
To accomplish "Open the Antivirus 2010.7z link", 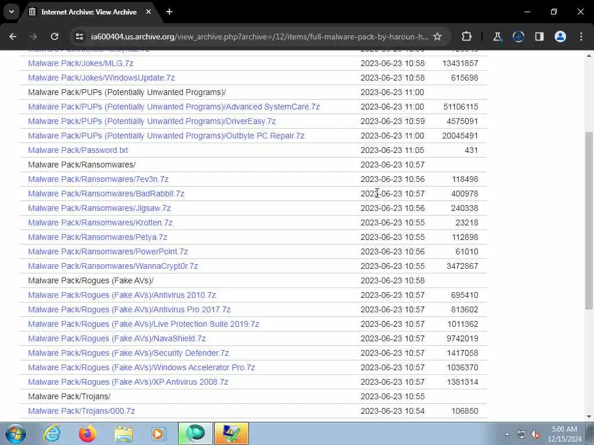I will (x=122, y=295).
